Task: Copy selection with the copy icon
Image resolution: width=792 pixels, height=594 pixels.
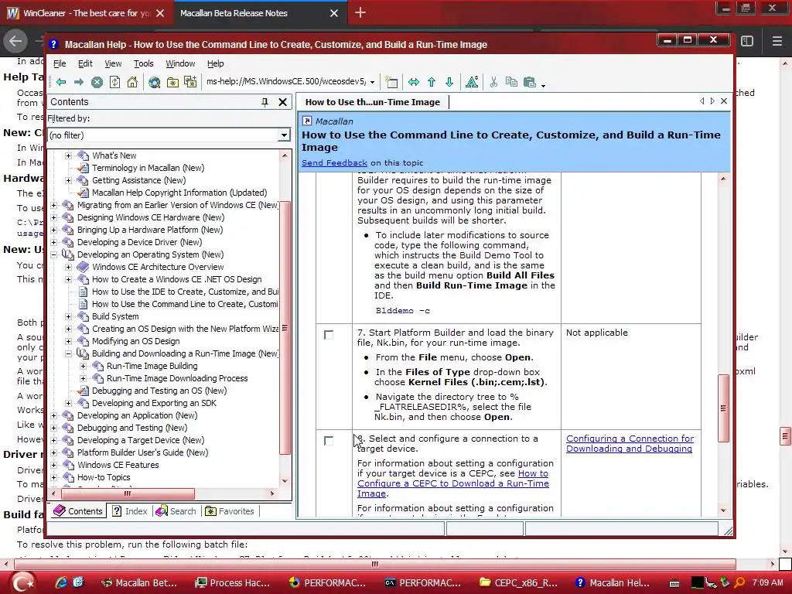Action: (511, 82)
